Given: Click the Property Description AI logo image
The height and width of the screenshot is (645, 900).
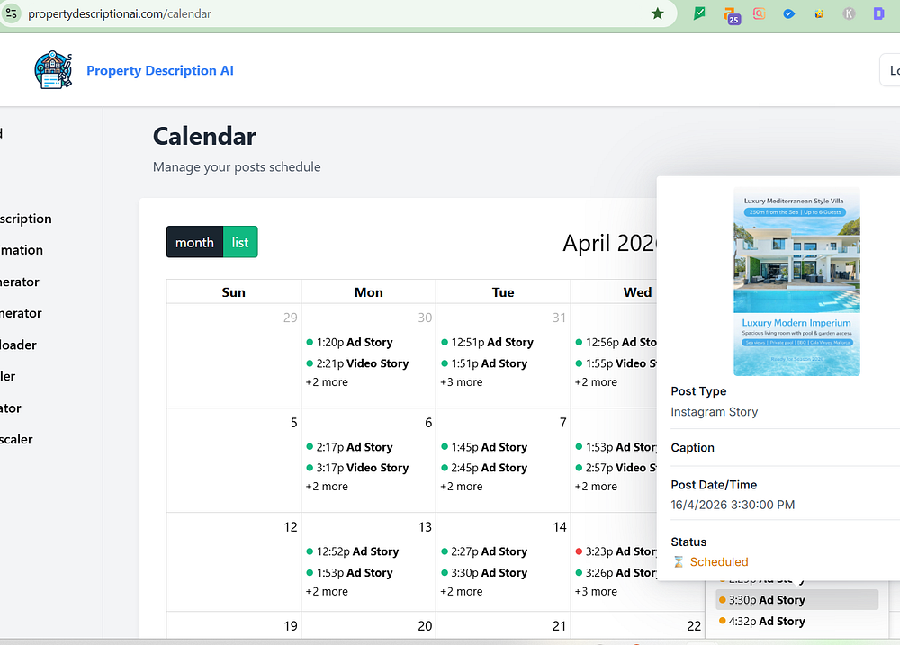Looking at the screenshot, I should click(x=53, y=70).
